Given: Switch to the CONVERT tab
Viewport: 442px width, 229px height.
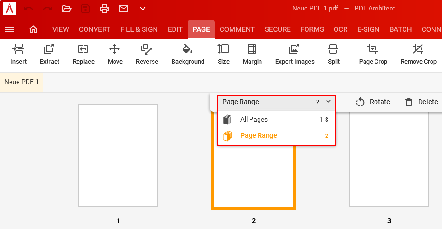Looking at the screenshot, I should (95, 29).
